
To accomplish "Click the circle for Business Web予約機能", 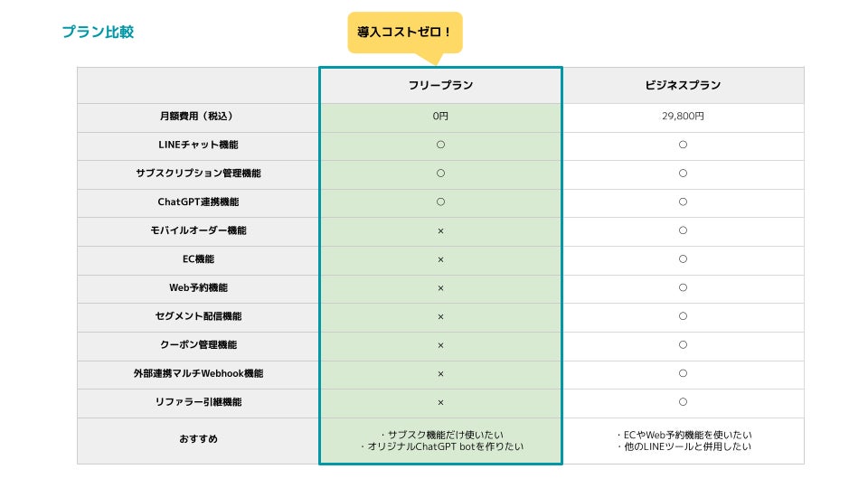I will 683,287.
